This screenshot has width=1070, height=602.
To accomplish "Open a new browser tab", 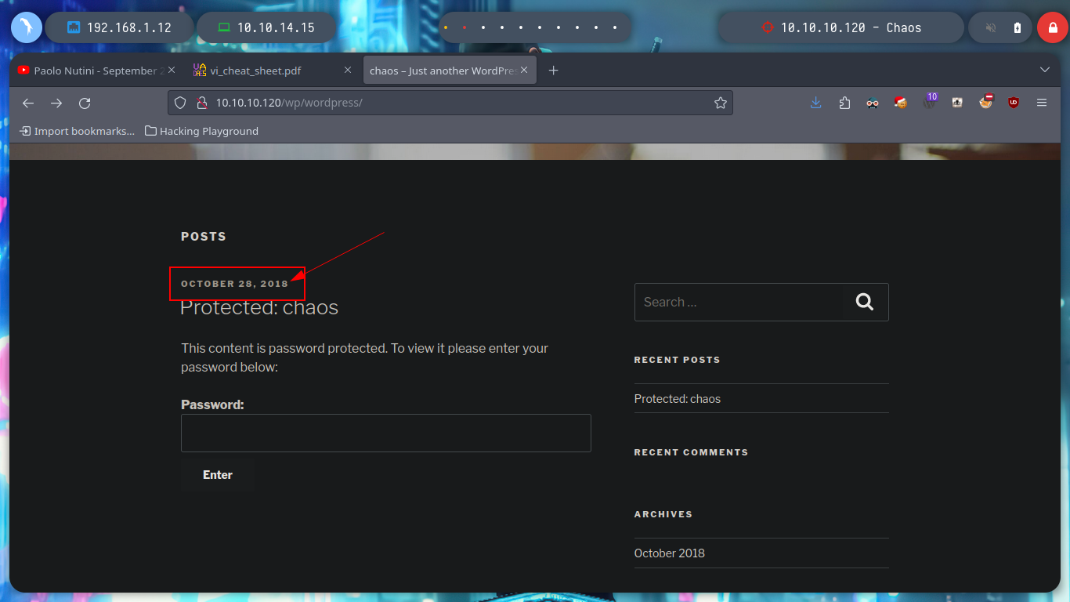I will pyautogui.click(x=554, y=71).
